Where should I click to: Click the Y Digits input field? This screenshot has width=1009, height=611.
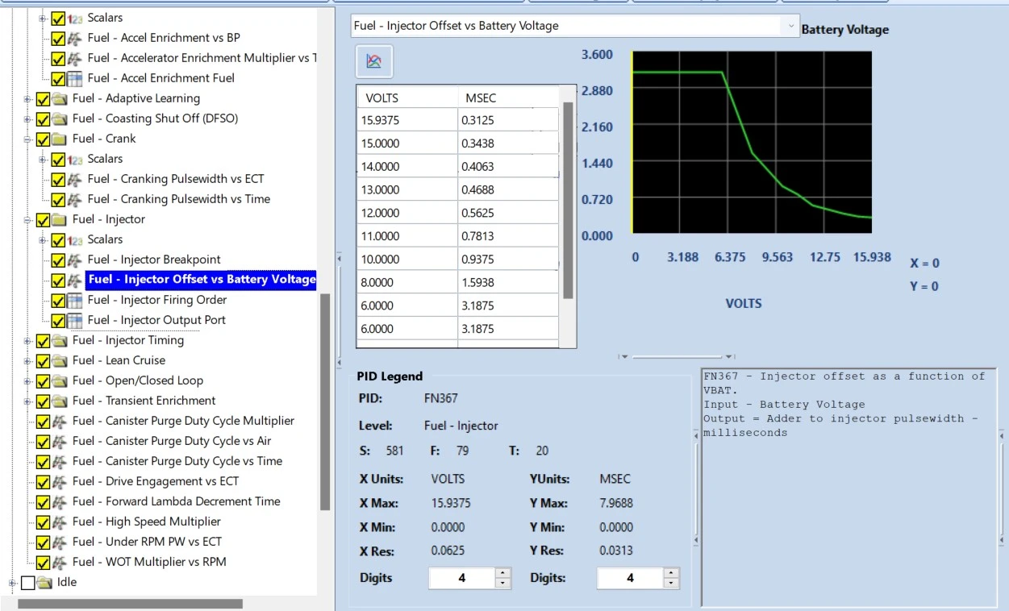630,578
